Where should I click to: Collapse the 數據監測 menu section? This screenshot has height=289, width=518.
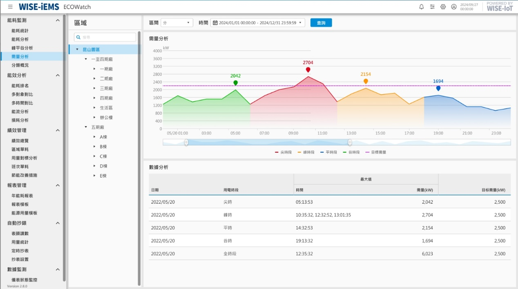58,269
